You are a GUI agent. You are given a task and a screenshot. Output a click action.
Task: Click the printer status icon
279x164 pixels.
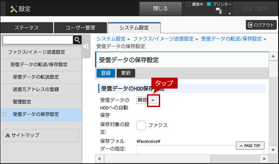(x=219, y=11)
